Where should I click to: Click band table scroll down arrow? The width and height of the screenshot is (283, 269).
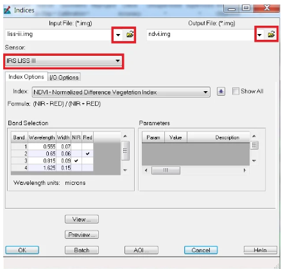pos(125,170)
